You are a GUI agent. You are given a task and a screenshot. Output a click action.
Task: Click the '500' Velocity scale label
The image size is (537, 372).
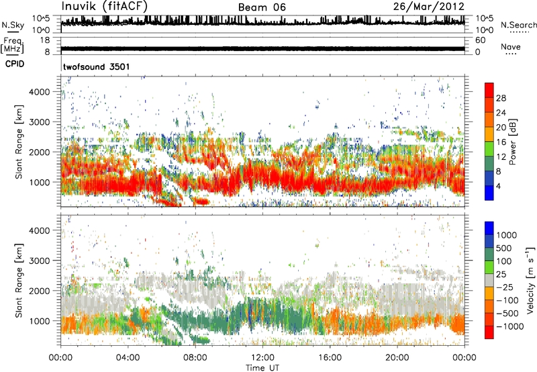504,248
